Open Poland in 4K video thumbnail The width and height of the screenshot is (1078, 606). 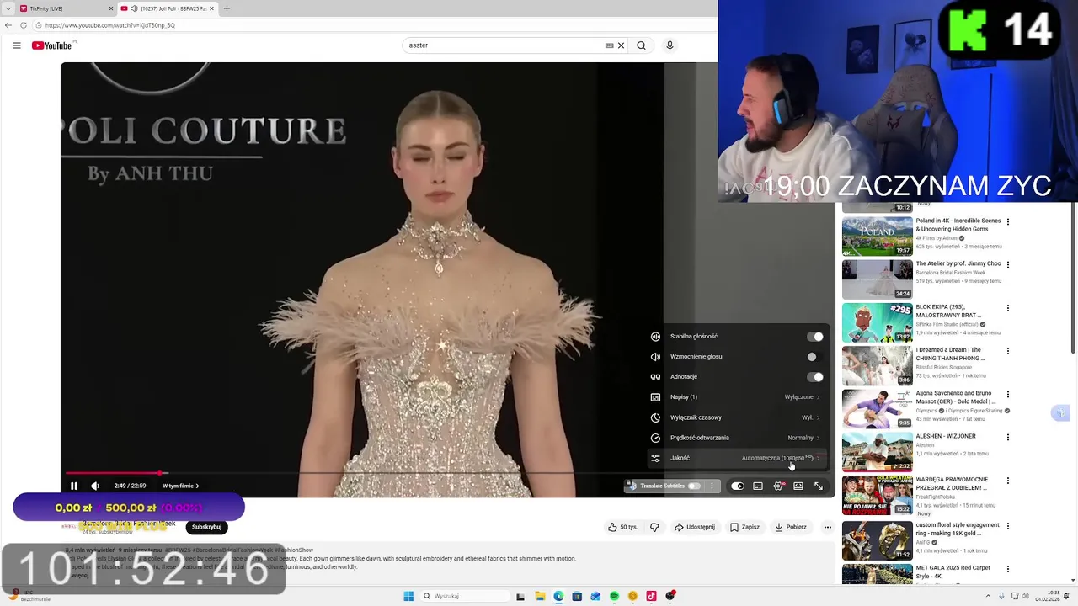tap(877, 237)
